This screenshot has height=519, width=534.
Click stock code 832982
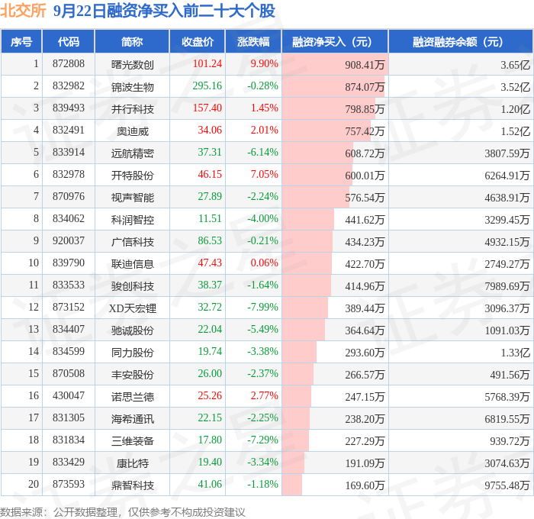point(69,87)
